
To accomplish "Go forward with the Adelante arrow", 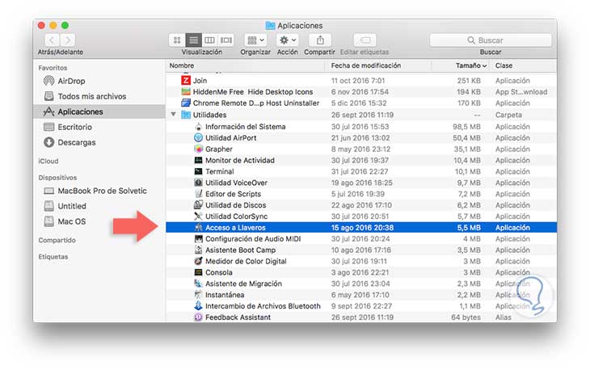I will [x=67, y=40].
